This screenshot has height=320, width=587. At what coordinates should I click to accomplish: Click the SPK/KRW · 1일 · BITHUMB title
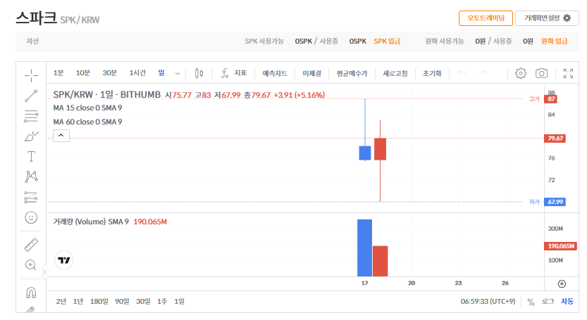pyautogui.click(x=106, y=95)
